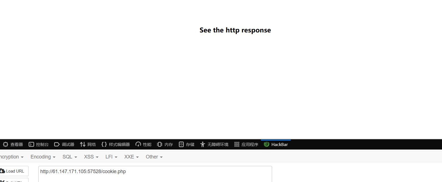Open the Accessibility (无障碍环境) tab
Image resolution: width=442 pixels, height=182 pixels.
coord(214,145)
